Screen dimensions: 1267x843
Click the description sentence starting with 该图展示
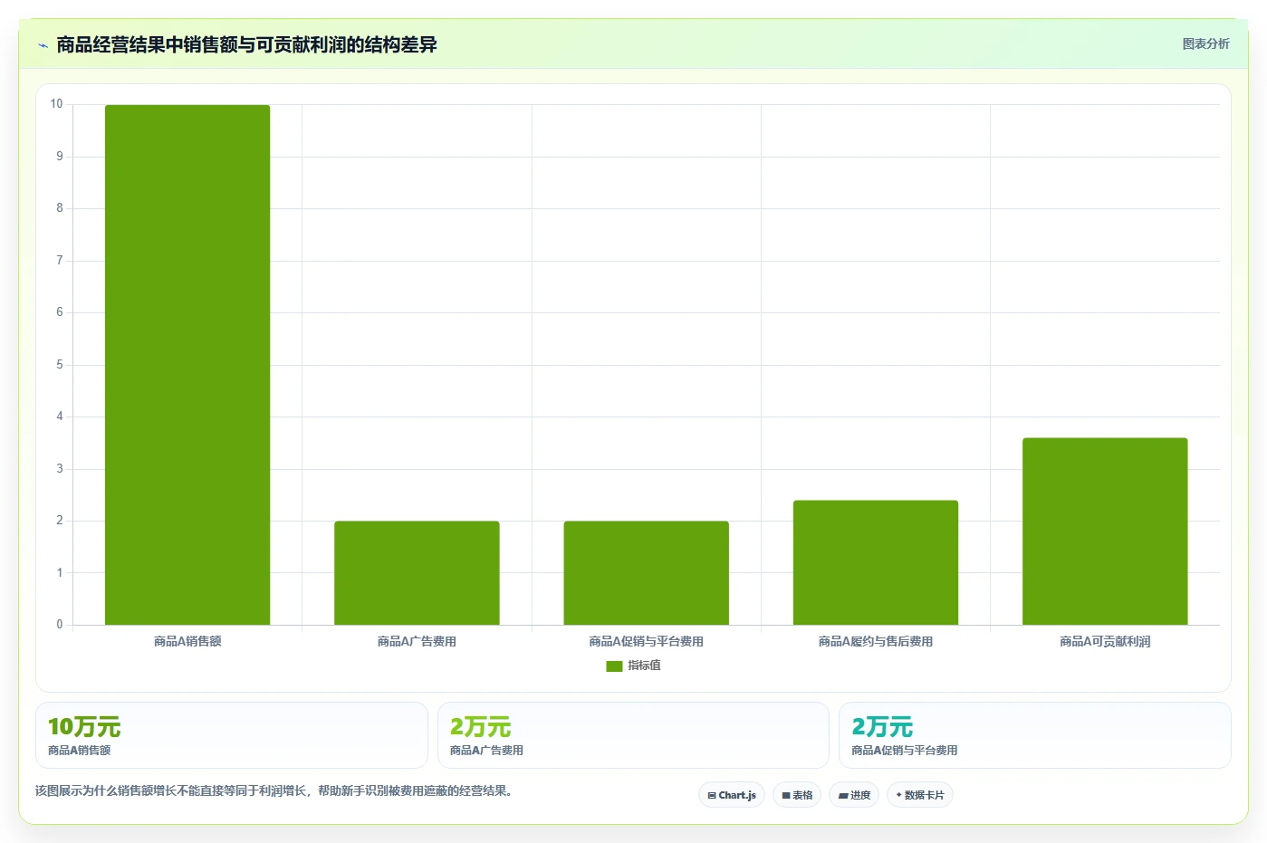[276, 791]
